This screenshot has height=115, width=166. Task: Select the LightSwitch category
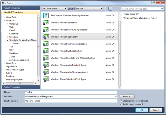pos(11,67)
